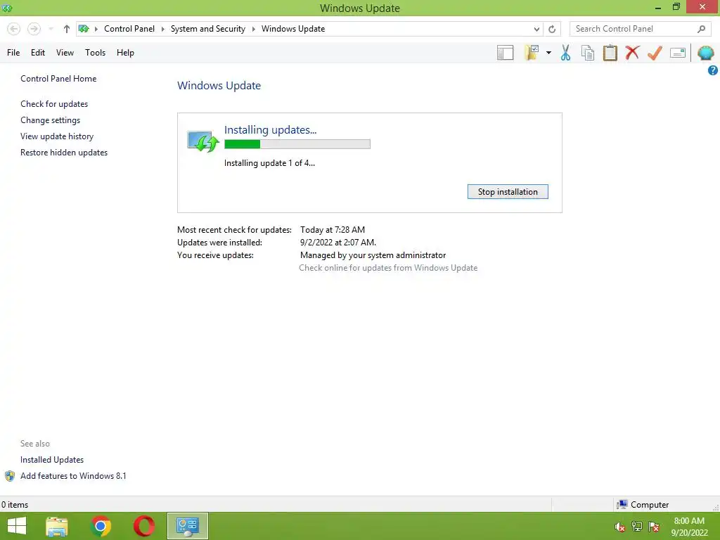Click Check online for updates link
720x540 pixels.
(388, 268)
